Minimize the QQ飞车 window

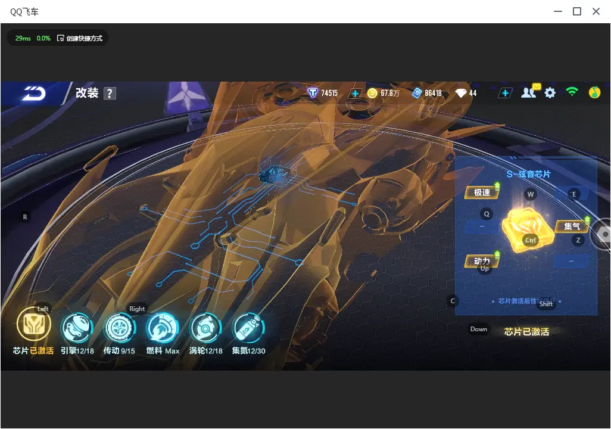[558, 12]
